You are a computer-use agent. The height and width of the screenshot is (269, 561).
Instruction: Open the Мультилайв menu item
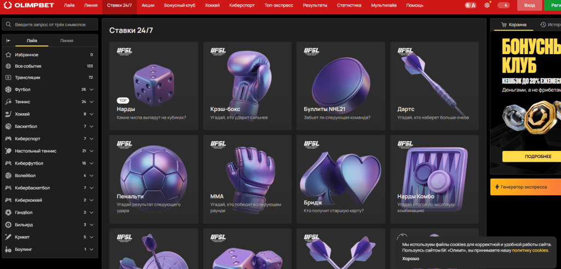383,5
